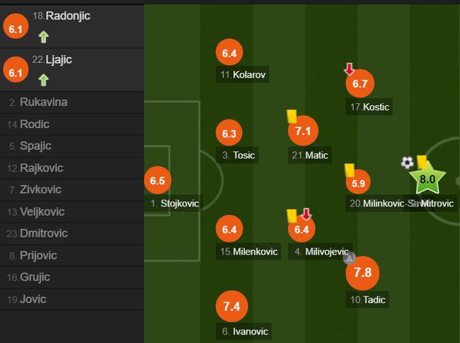Click Radonjic's green substitution-in arrow
Screen dimensions: 460x343
[x=43, y=37]
